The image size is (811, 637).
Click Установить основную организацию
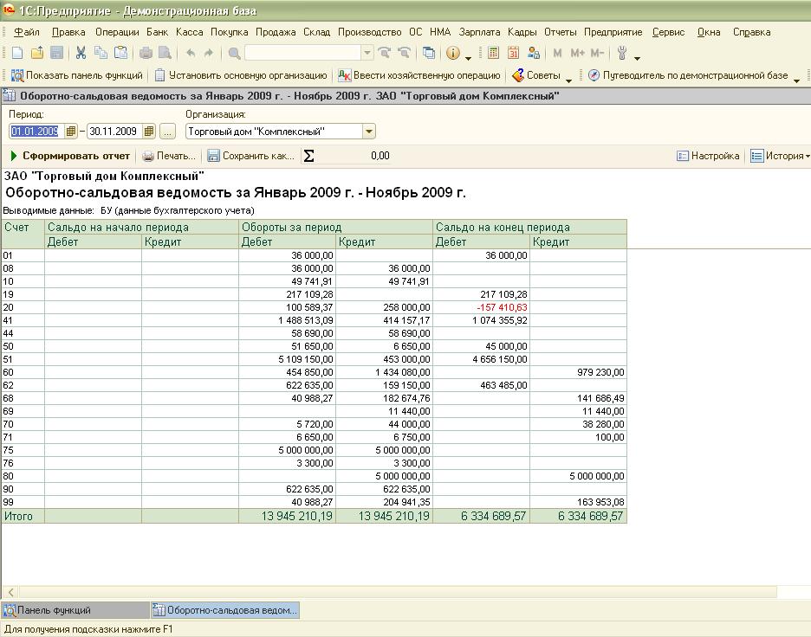(x=241, y=75)
